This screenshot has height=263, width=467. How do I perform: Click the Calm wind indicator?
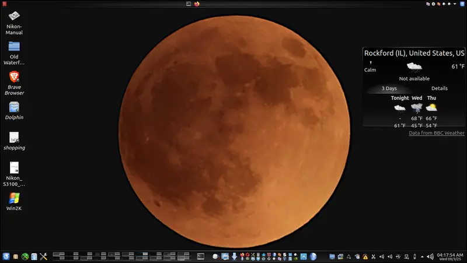coord(370,67)
